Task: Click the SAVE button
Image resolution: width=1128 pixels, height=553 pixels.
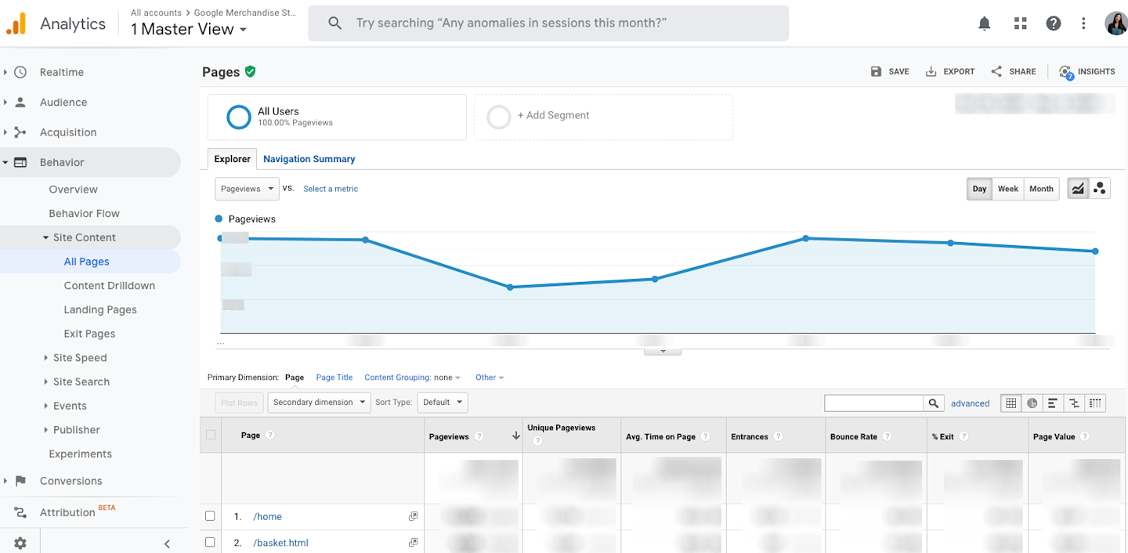Action: pyautogui.click(x=890, y=71)
